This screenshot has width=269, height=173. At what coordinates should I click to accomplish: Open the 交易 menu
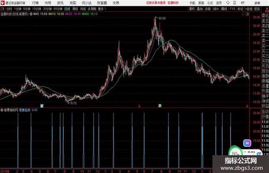coord(116,3)
